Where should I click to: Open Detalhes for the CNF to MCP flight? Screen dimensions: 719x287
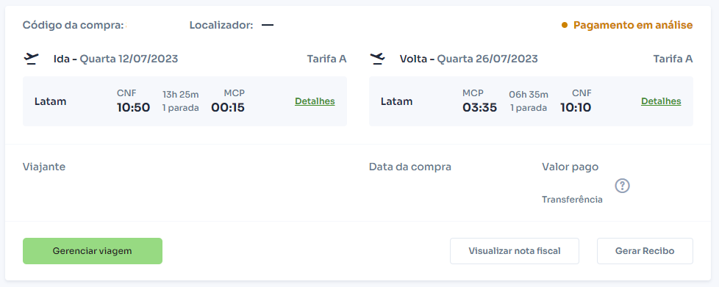click(315, 101)
